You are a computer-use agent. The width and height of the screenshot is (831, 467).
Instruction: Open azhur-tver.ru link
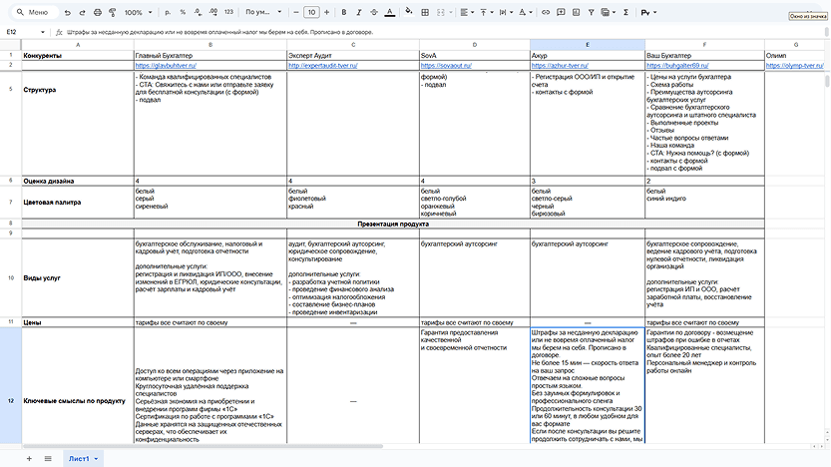[560, 65]
